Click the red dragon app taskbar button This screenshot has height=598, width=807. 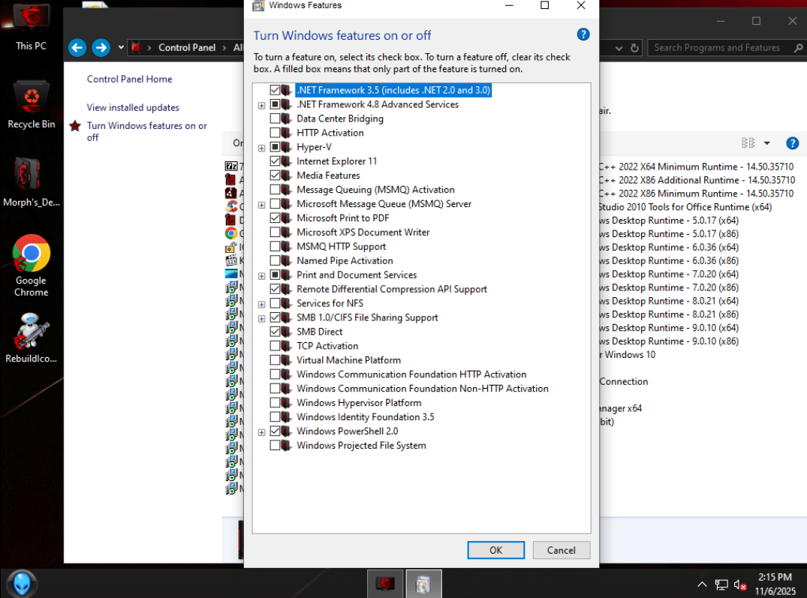385,584
